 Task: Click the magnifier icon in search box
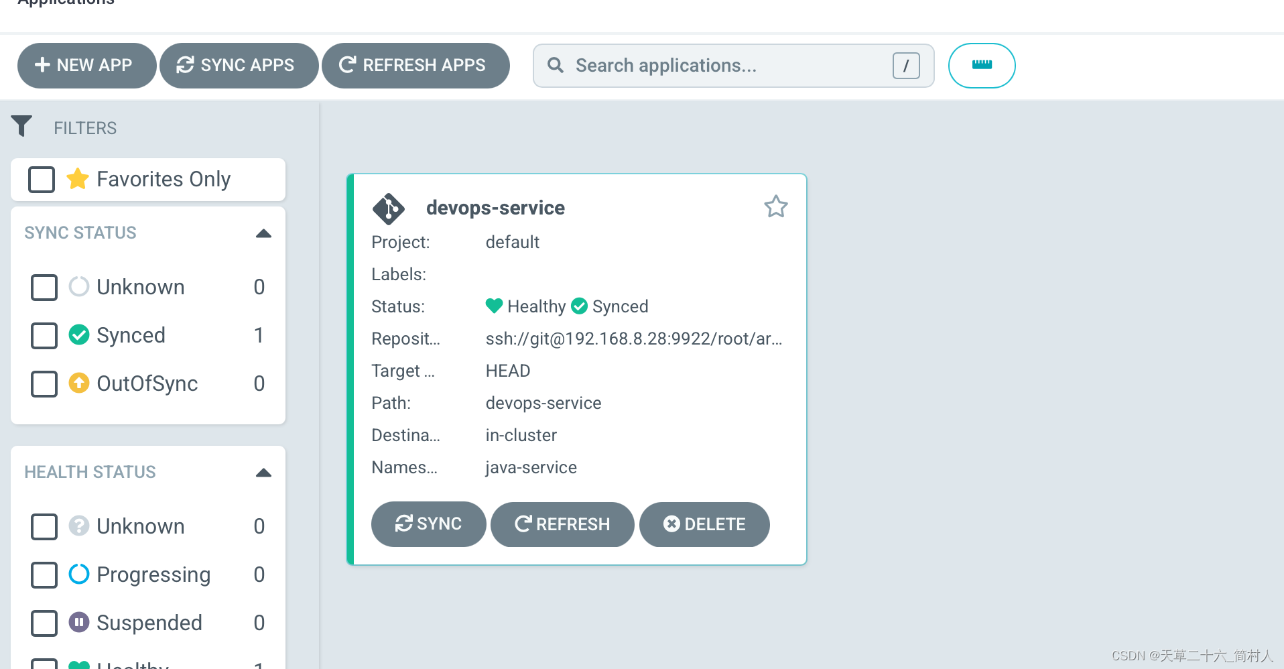556,65
